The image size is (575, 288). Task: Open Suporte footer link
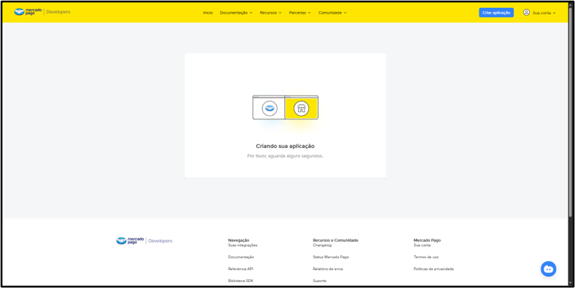(320, 281)
